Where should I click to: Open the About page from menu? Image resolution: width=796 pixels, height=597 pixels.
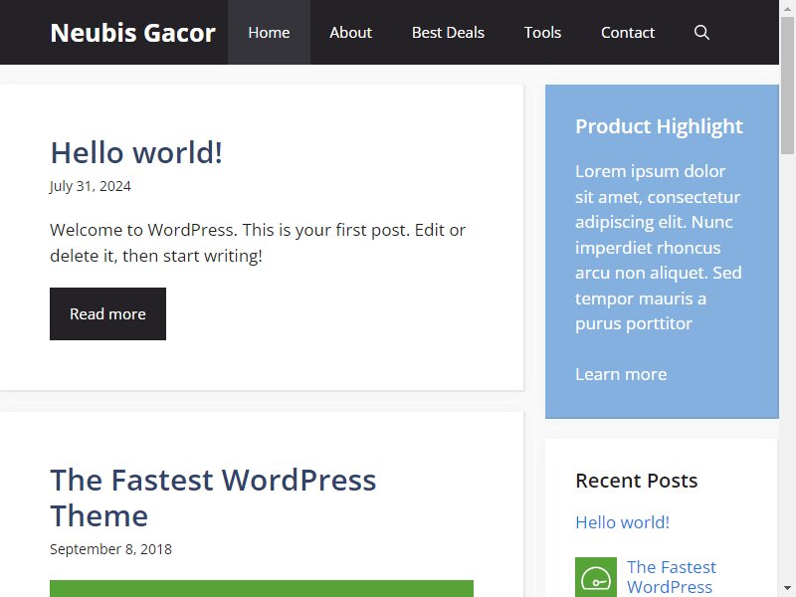pos(350,33)
